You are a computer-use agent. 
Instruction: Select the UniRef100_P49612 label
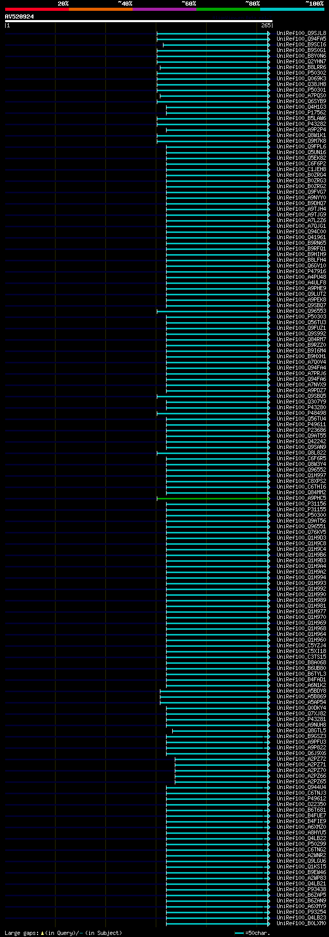[301, 799]
